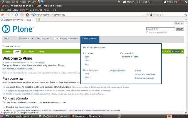Screen dimensions: 188x118
Task: Open 'Also available in presentation mode' link
Action: [x=18, y=68]
